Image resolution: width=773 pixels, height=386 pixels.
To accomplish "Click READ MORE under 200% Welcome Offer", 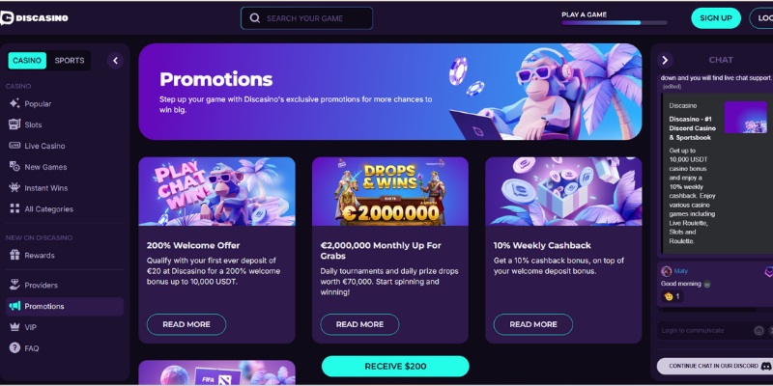I will (186, 324).
